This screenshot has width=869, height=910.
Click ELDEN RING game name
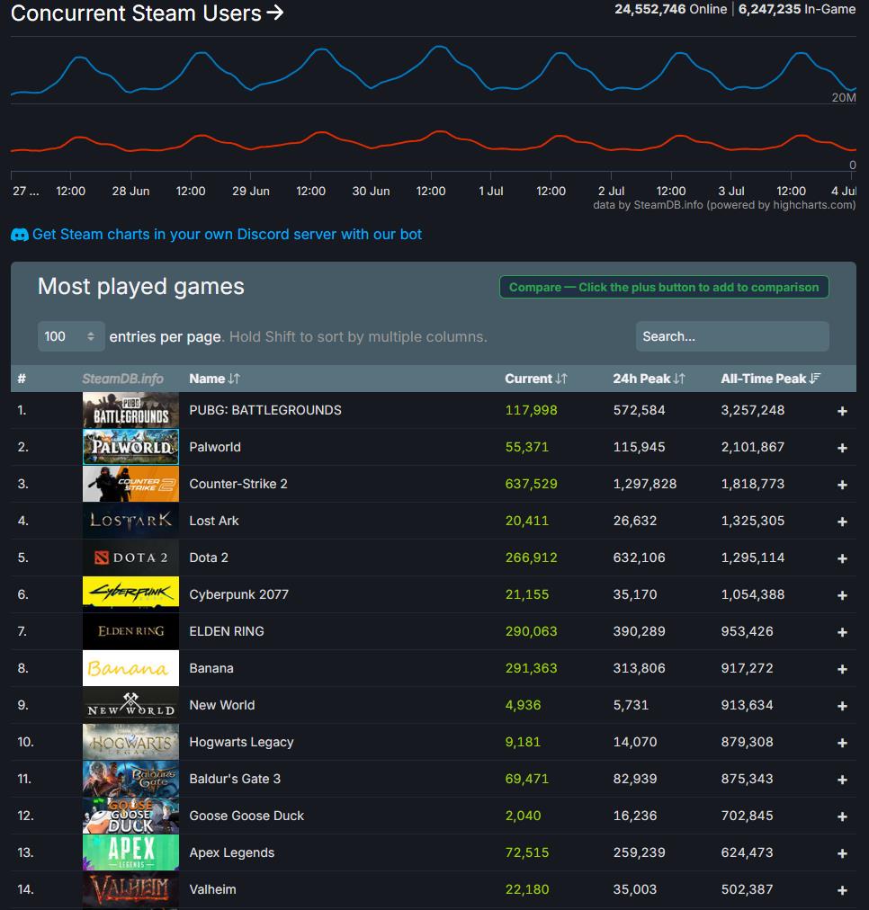click(227, 631)
